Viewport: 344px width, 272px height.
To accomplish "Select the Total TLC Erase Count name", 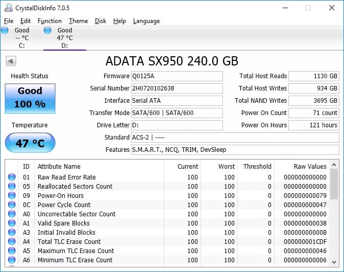I will (x=69, y=242).
